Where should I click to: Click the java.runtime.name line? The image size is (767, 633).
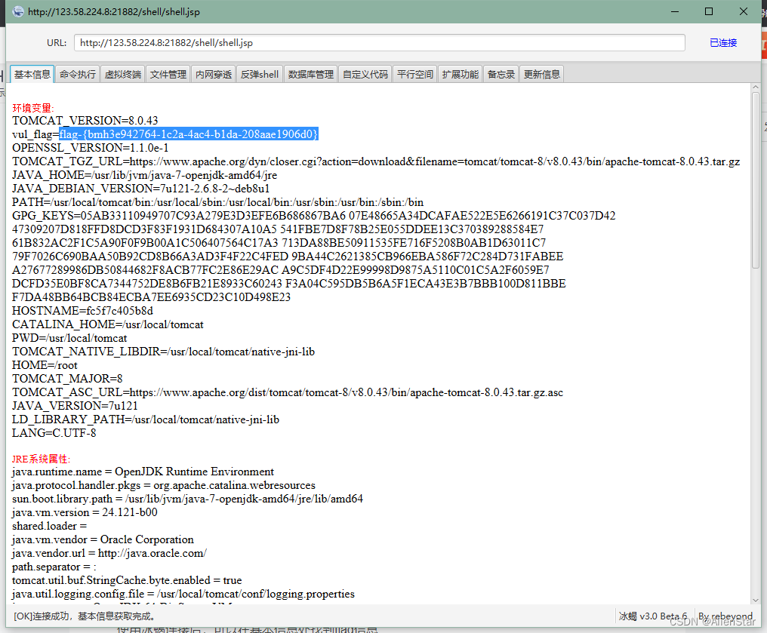[x=143, y=472]
